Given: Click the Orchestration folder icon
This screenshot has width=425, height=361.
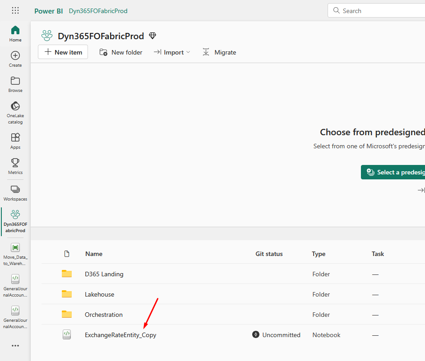Looking at the screenshot, I should 67,315.
